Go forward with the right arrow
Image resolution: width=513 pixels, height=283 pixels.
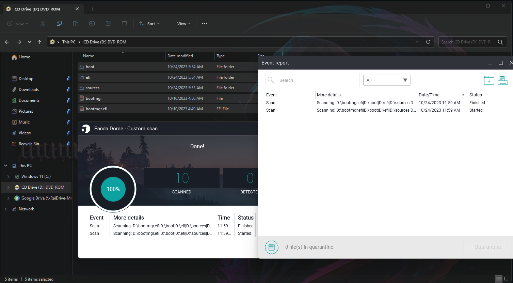coord(19,42)
